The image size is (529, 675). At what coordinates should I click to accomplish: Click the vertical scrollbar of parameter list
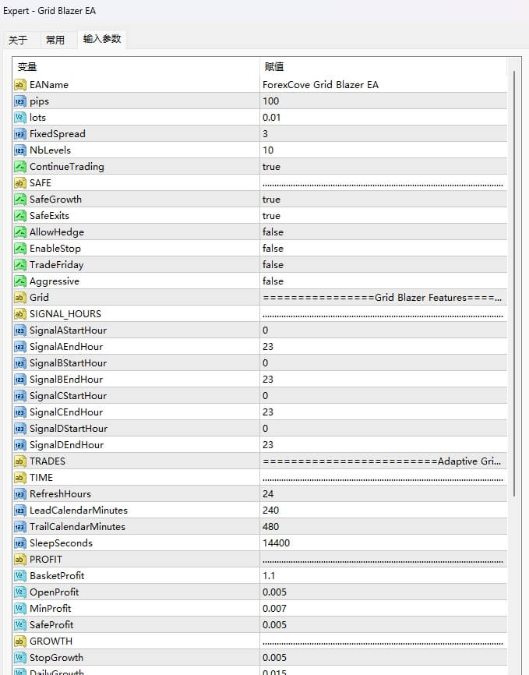tap(513, 281)
